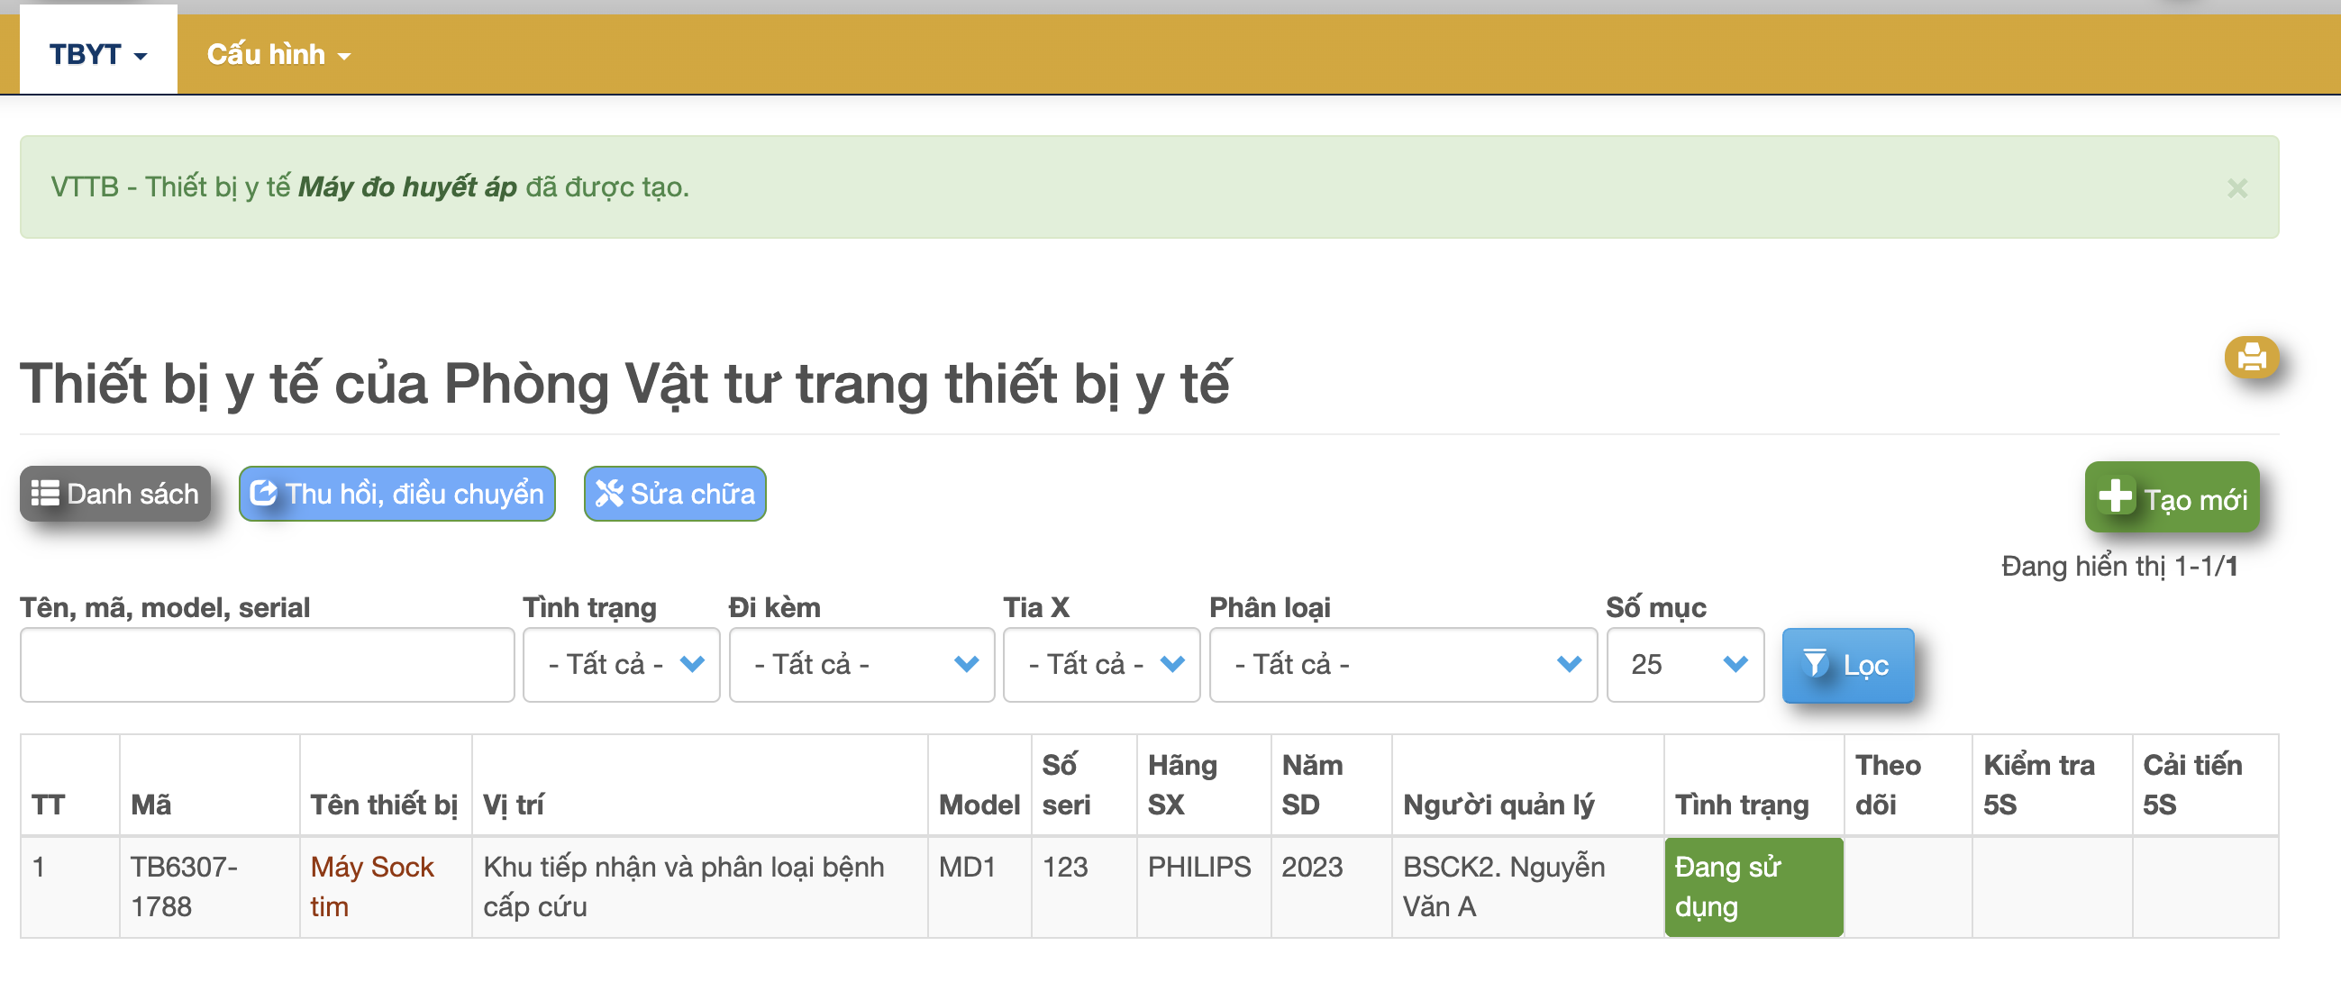Viewport: 2341px width, 982px height.
Task: Expand the Đi kèm filter dropdown
Action: pos(861,664)
